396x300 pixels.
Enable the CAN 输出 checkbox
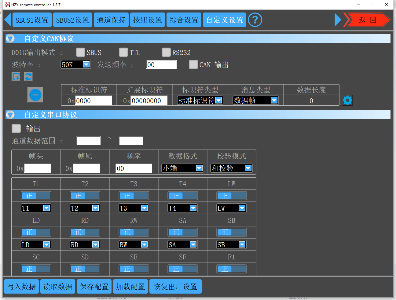tap(193, 64)
